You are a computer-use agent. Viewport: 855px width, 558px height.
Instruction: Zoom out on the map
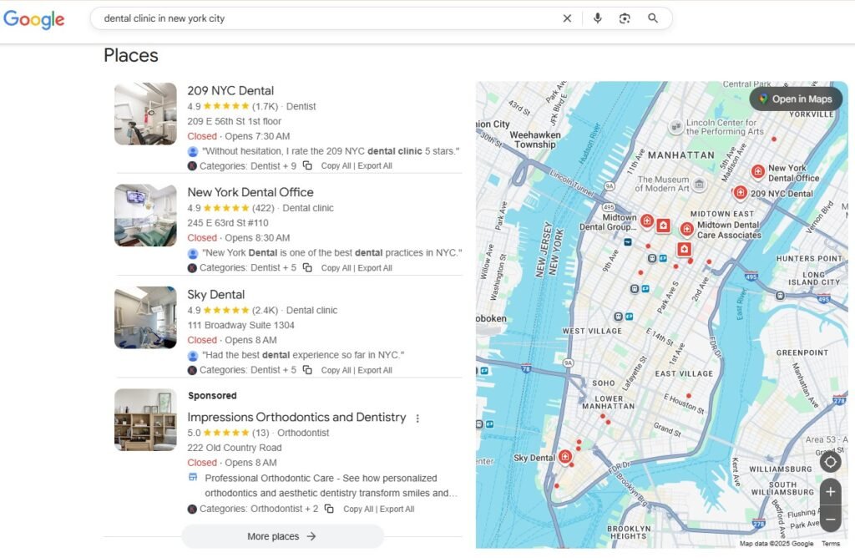coord(830,518)
